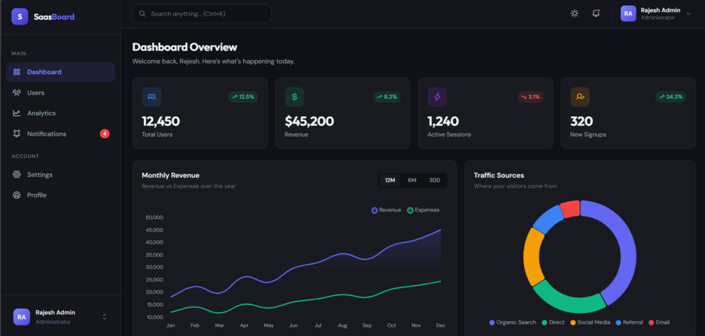Focus the Search anything input field
The image size is (705, 336).
[x=202, y=13]
